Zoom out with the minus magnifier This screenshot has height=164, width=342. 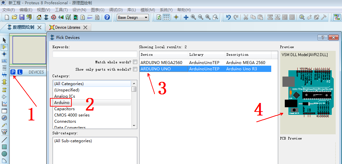click(200, 17)
